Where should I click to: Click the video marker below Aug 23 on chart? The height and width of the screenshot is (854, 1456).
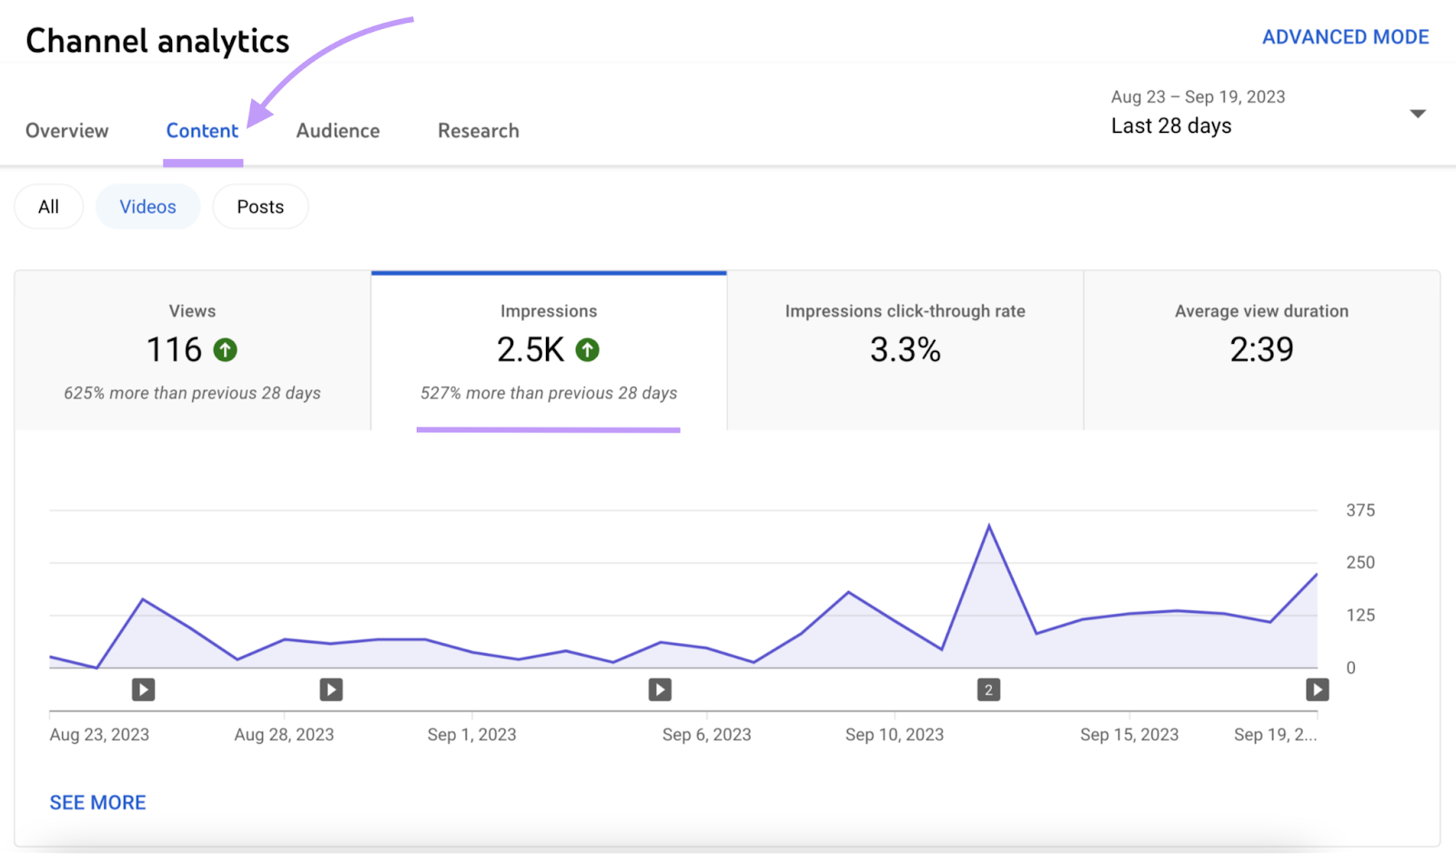coord(142,689)
